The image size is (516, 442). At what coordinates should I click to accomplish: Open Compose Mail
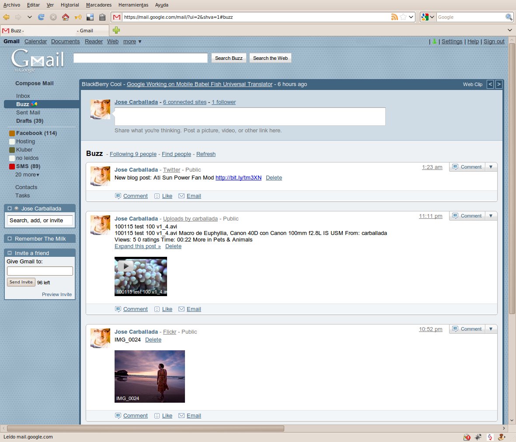34,83
